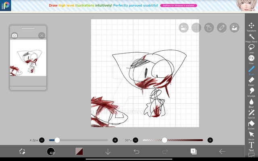
Task: Choose the Bucket fill tool
Action: tap(251, 124)
